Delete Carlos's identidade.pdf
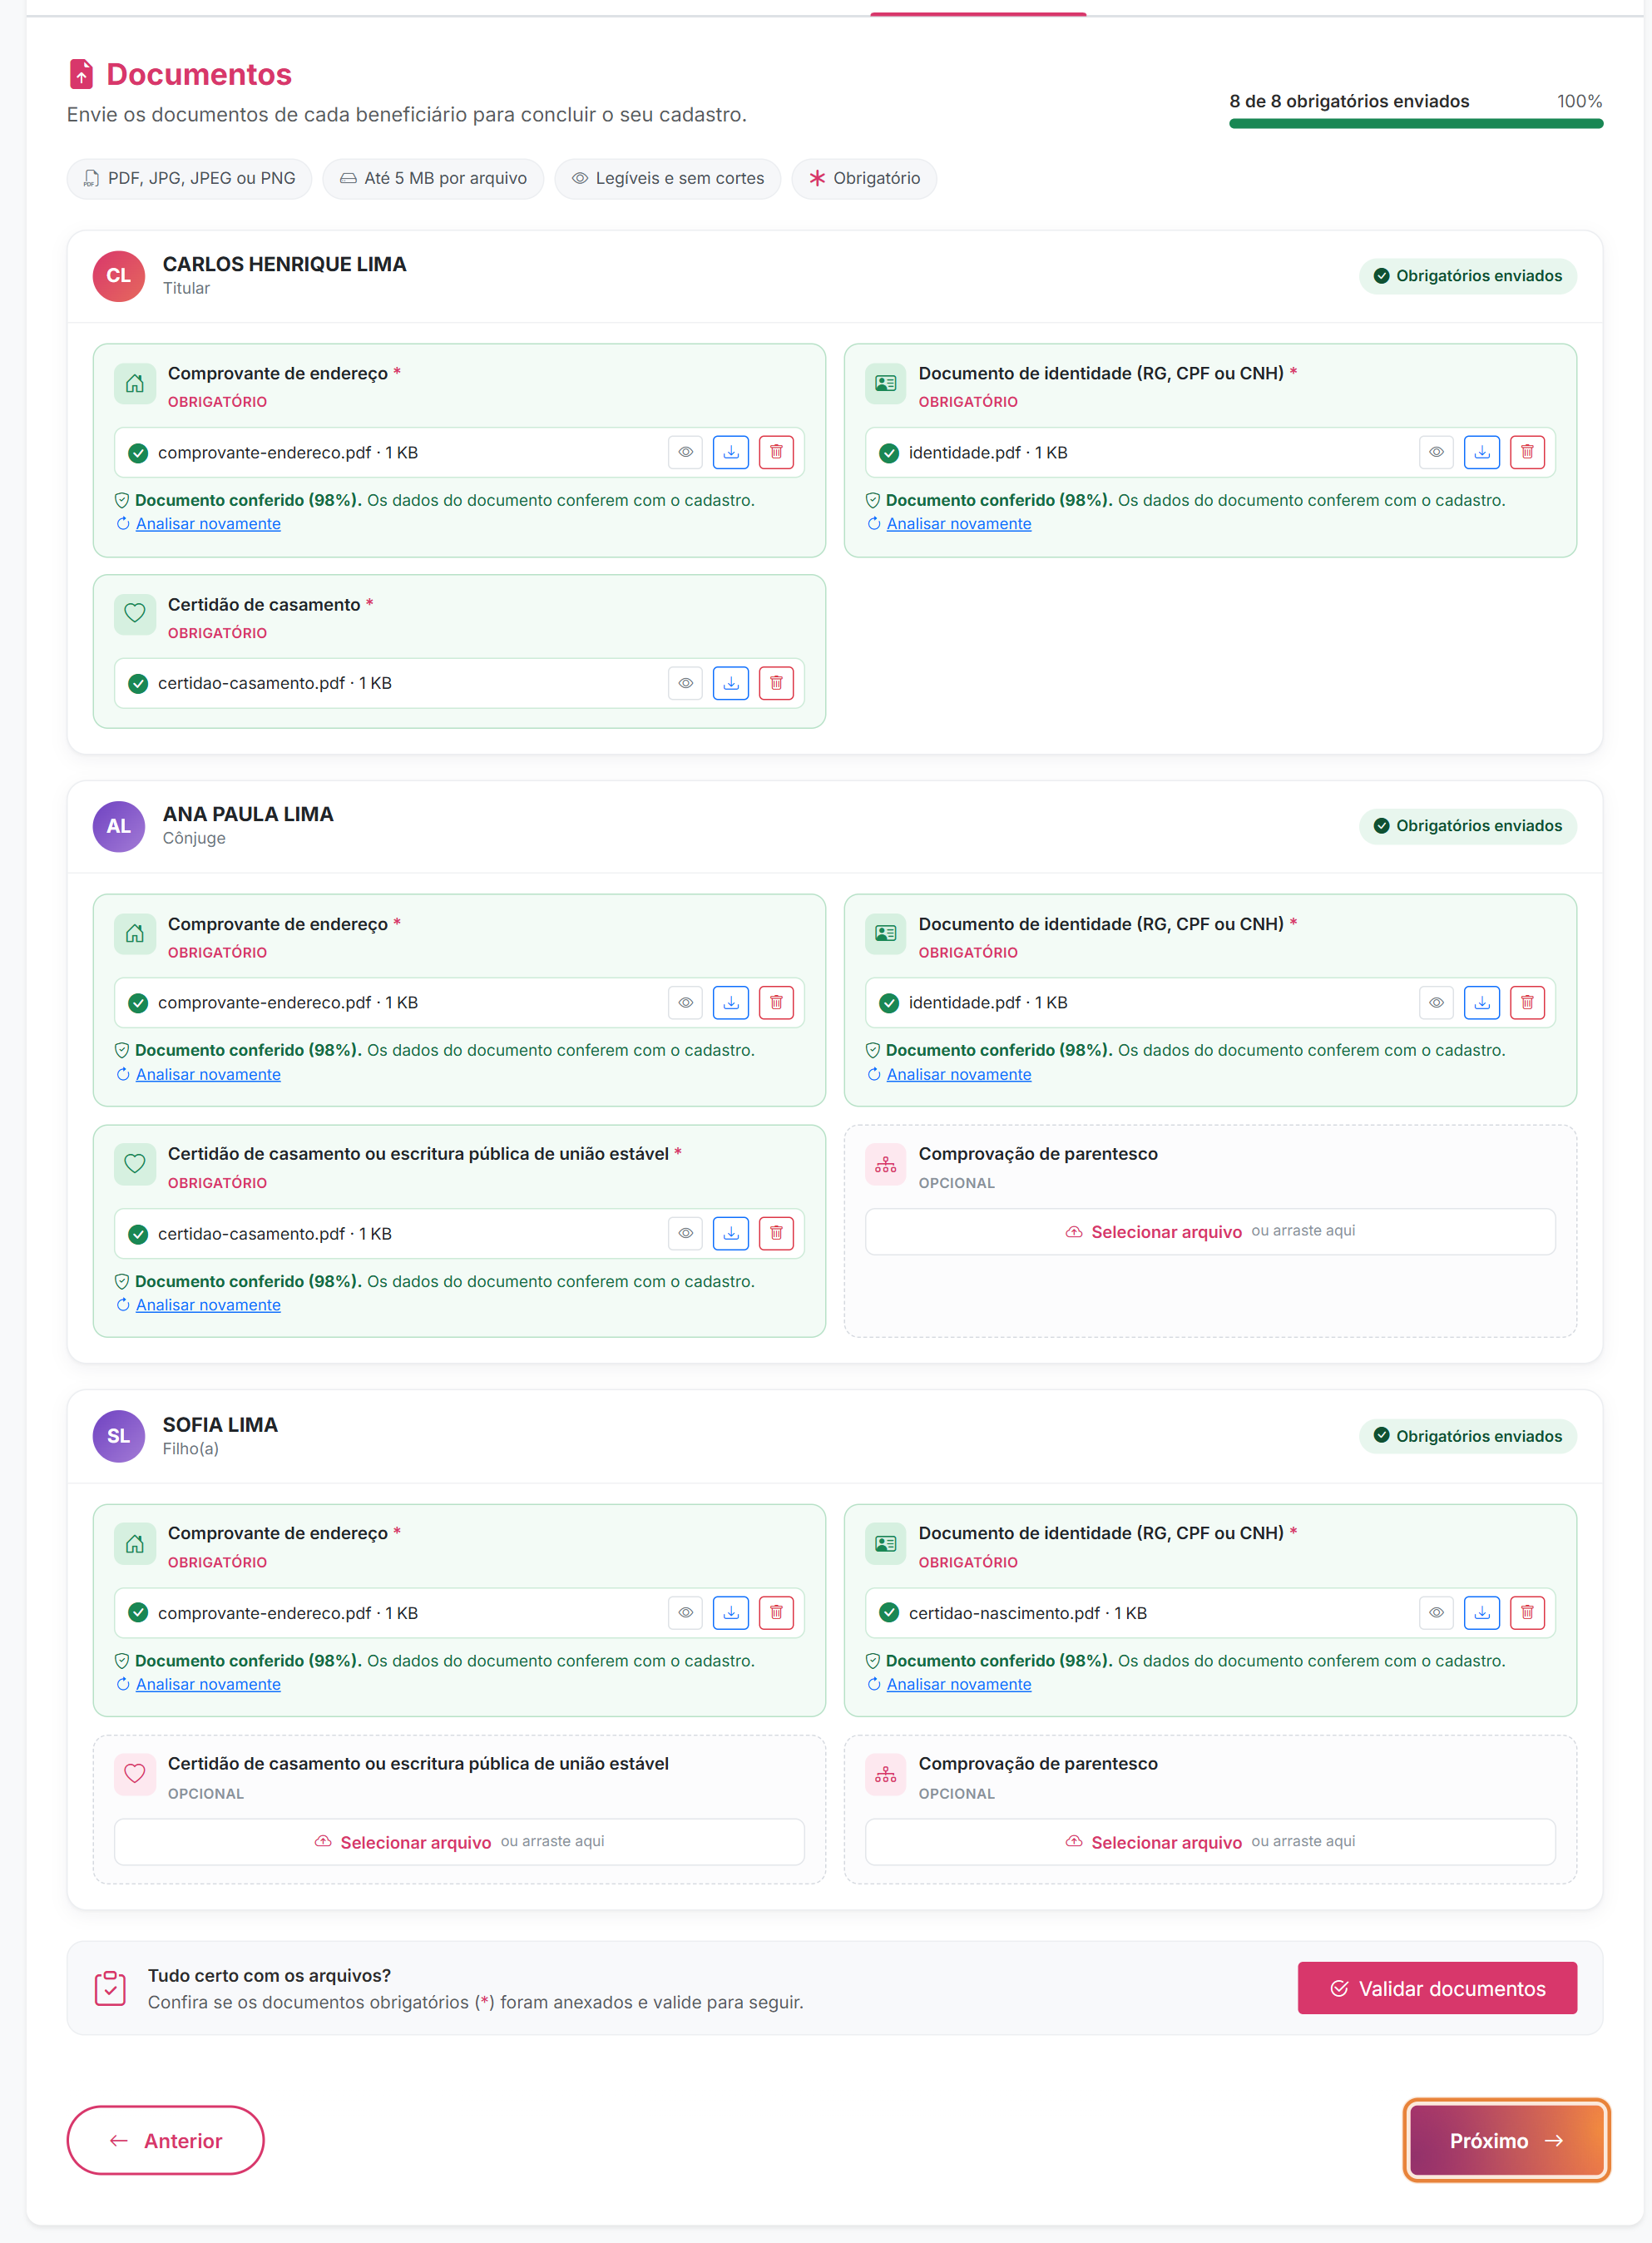Viewport: 1652px width, 2243px height. click(x=1527, y=452)
